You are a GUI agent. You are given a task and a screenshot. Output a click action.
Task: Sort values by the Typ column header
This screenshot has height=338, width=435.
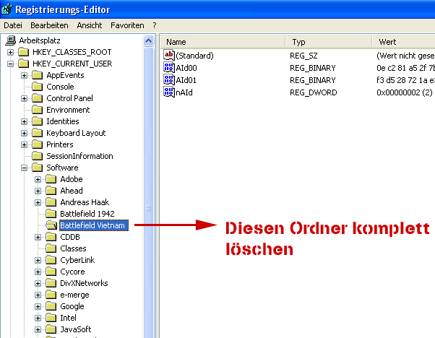[x=329, y=42]
